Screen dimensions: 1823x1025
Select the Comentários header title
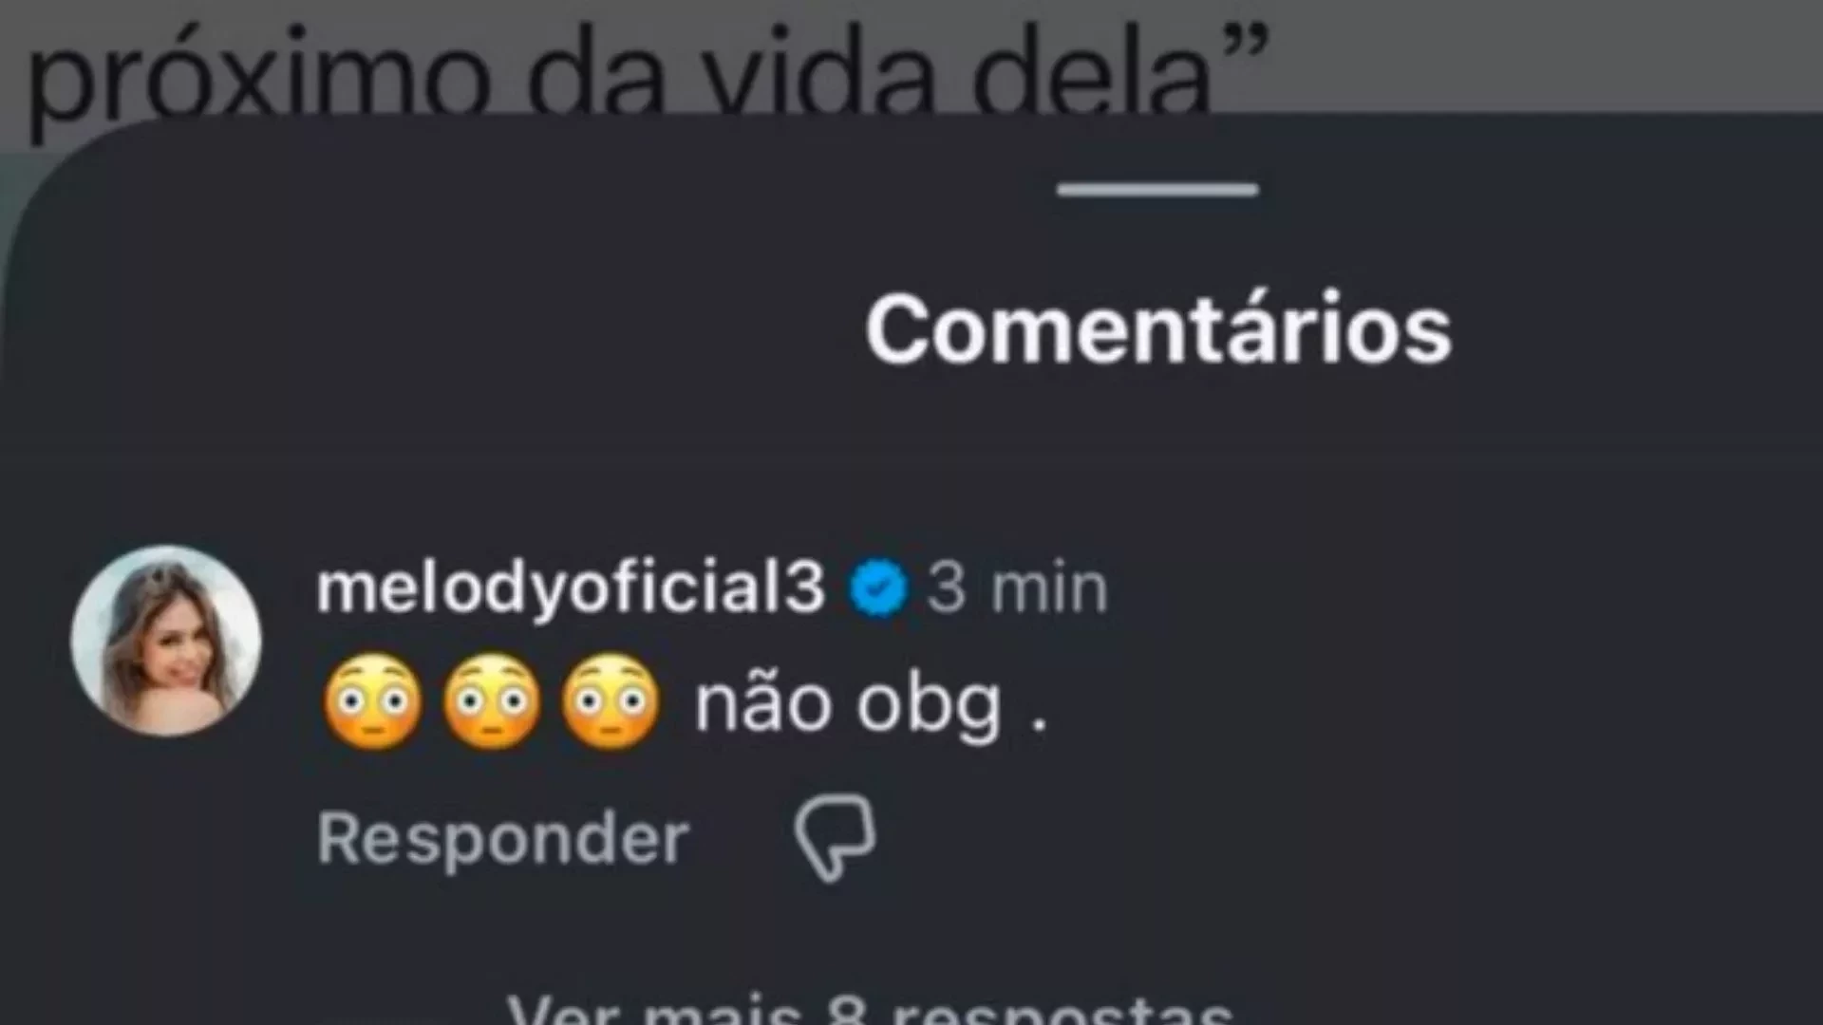[1158, 329]
